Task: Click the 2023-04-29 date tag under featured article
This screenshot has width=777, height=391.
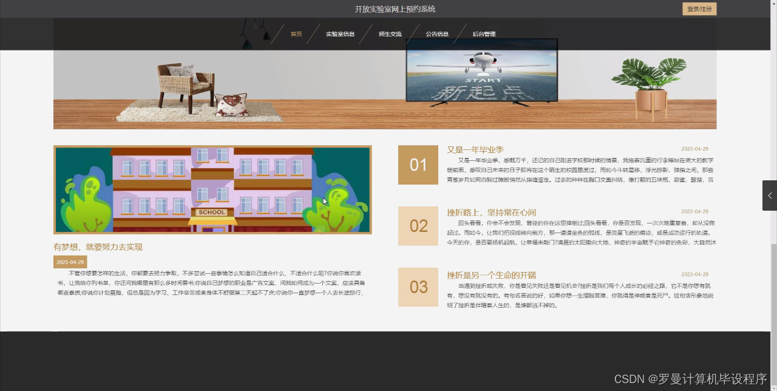Action: coord(69,261)
